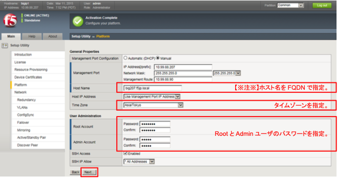340x179 pixels.
Task: Click the Admin Account Password field
Action: (x=155, y=139)
